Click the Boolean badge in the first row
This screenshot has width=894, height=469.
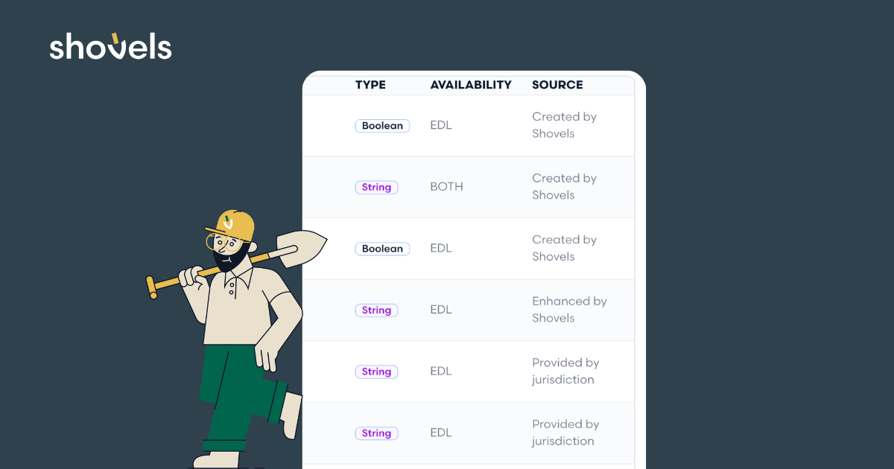(382, 126)
